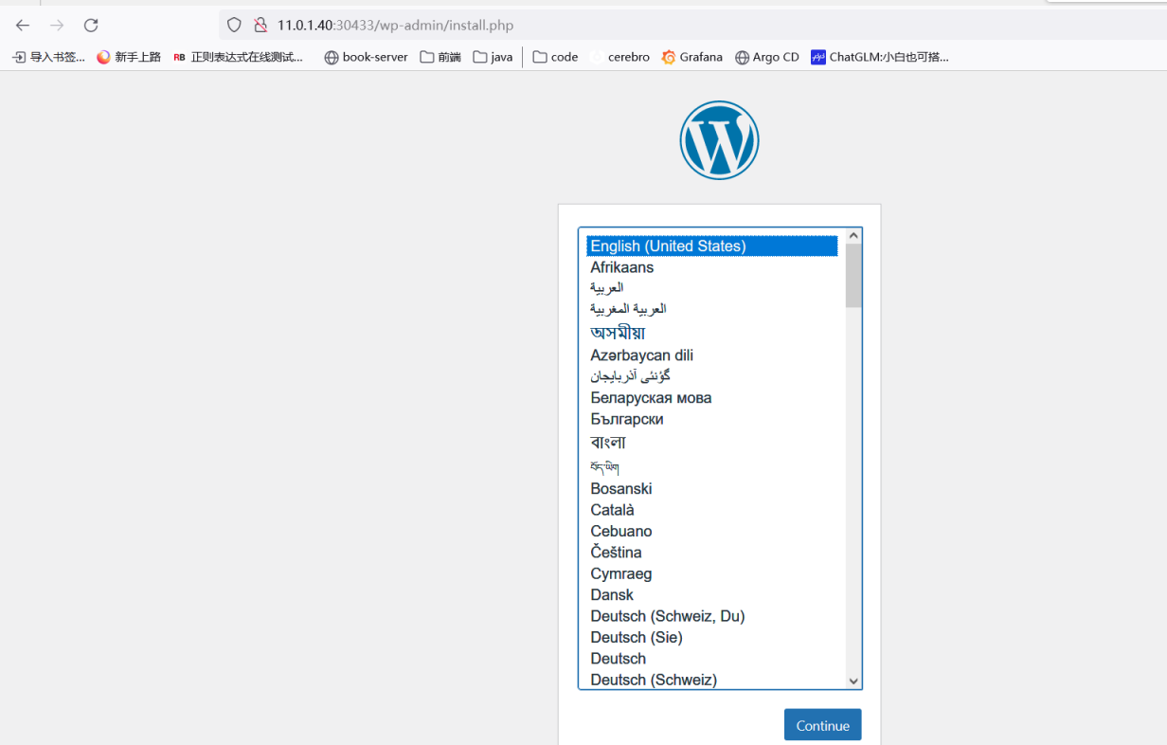Open the 前端 bookmark folder

[x=440, y=57]
